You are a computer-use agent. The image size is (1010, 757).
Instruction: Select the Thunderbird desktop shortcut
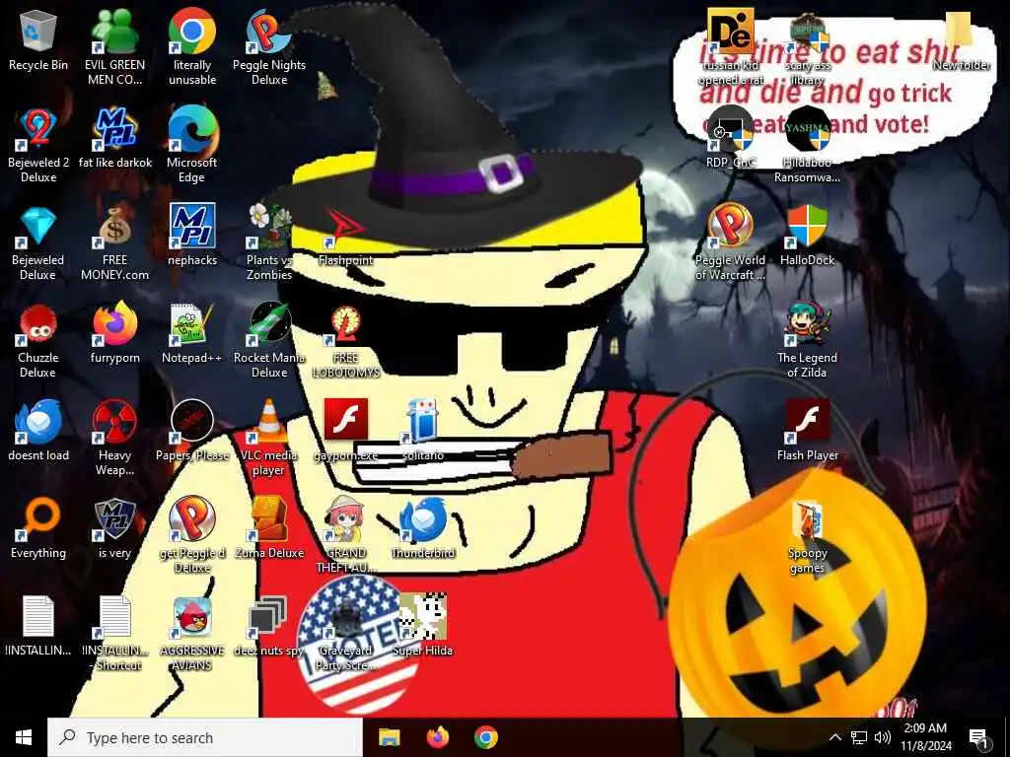(422, 518)
